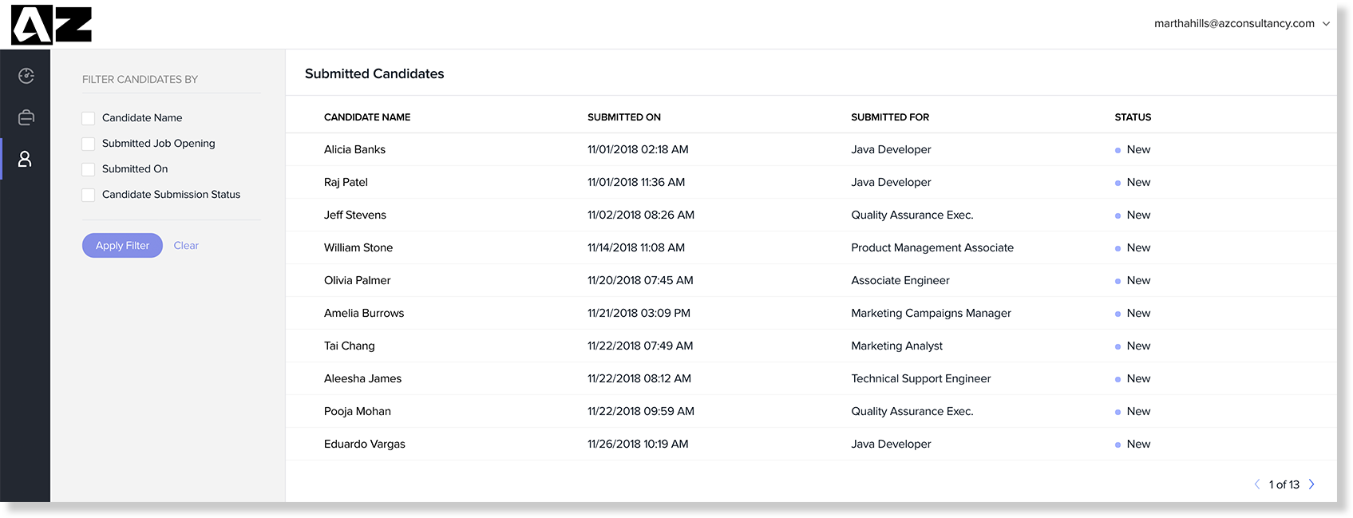Open candidate Amelia Burrows
The image size is (1353, 518).
pyautogui.click(x=364, y=313)
